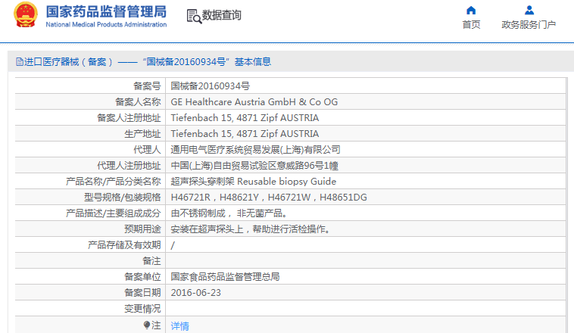The height and width of the screenshot is (333, 574).
Task: Select intended use 安装在超声探头上，帮助进行活检操作。
Action: (251, 229)
